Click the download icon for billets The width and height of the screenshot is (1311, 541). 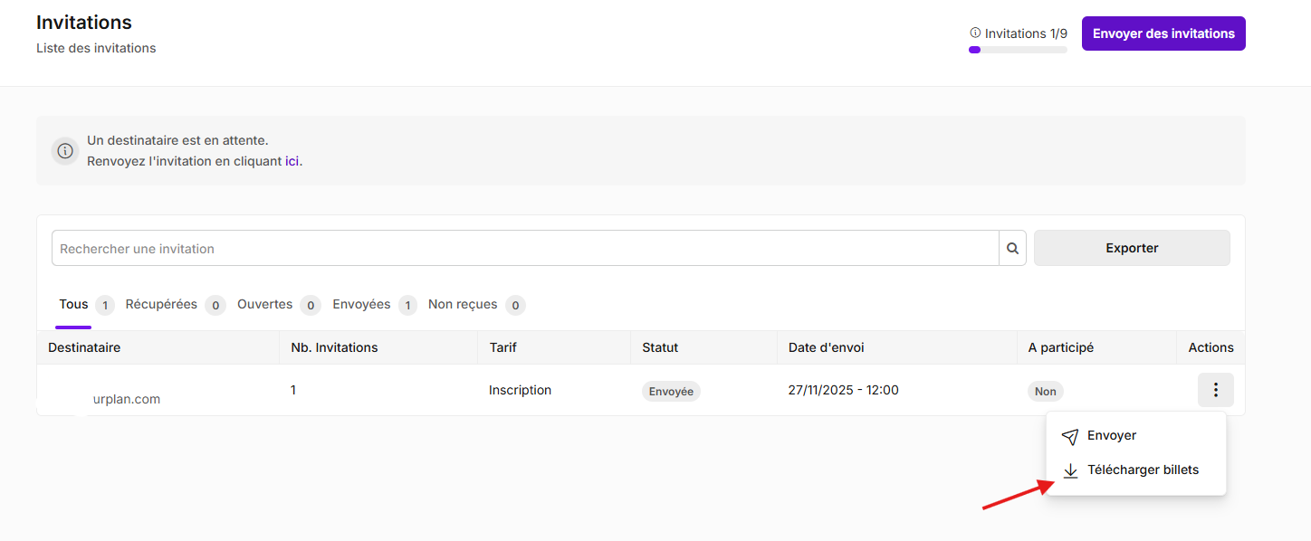coord(1070,470)
